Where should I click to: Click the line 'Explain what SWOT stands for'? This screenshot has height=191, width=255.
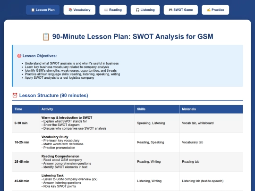64,121
